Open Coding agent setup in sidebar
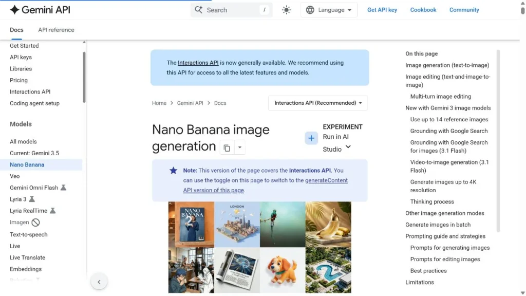The height and width of the screenshot is (296, 526). click(34, 103)
